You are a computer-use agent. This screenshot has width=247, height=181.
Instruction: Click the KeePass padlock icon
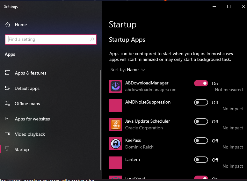pyautogui.click(x=116, y=144)
